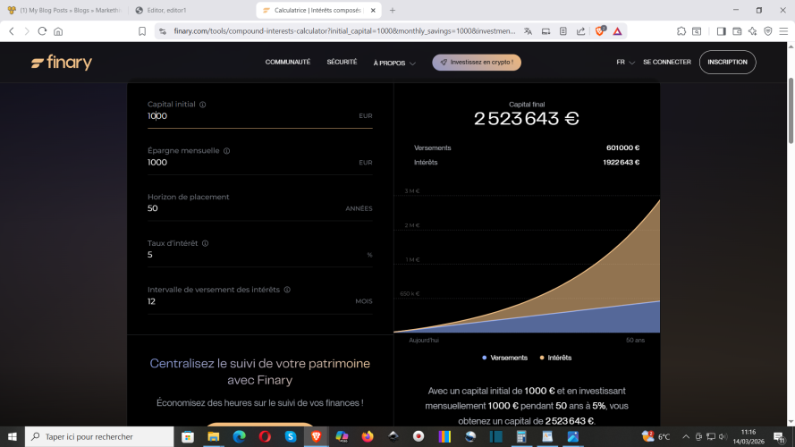Open the COMMUNAUTÉ menu item
The width and height of the screenshot is (795, 447).
pos(287,63)
